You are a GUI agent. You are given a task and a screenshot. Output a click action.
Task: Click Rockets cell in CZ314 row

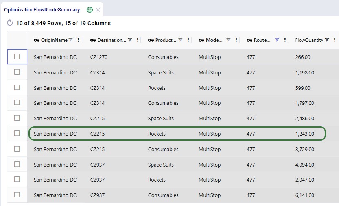point(157,88)
